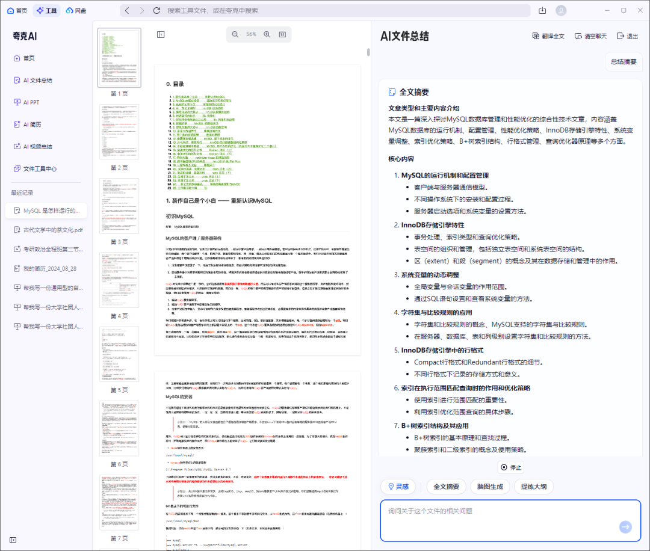Click 翻译全文 button
This screenshot has height=551, width=650.
[x=548, y=37]
